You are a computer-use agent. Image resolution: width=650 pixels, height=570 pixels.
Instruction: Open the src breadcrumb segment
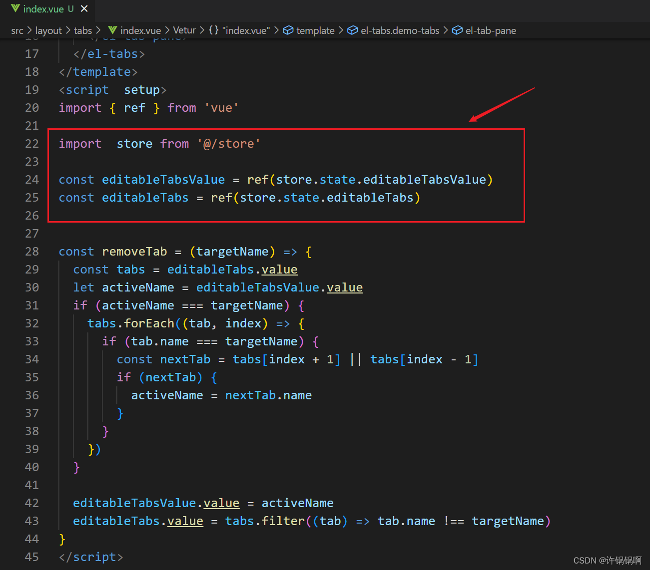coord(17,30)
